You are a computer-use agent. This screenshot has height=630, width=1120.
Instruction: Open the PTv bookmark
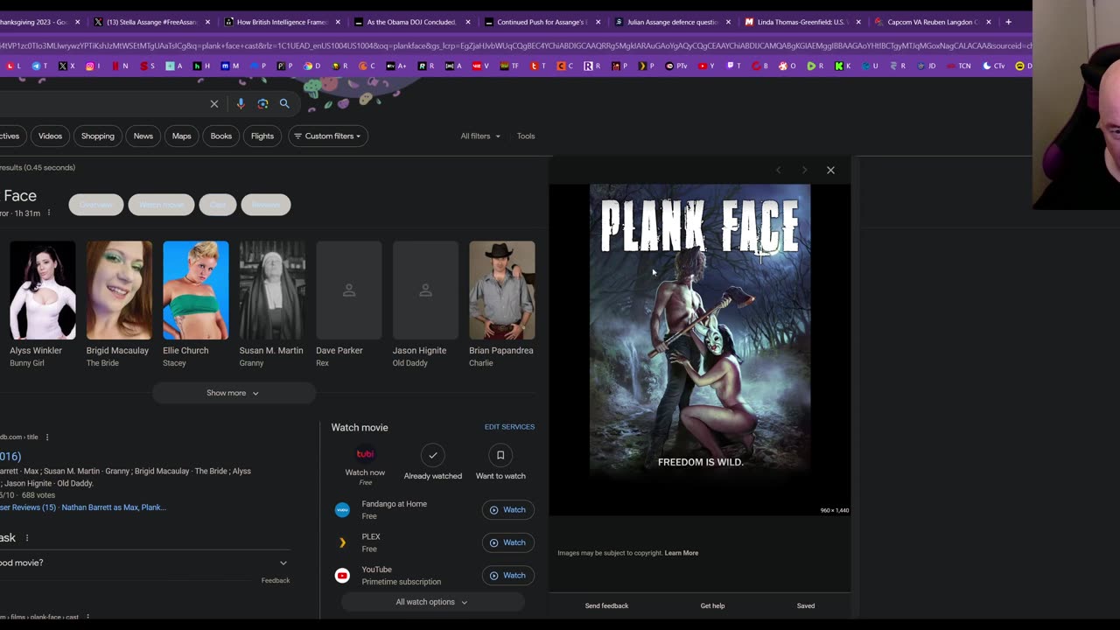[675, 66]
